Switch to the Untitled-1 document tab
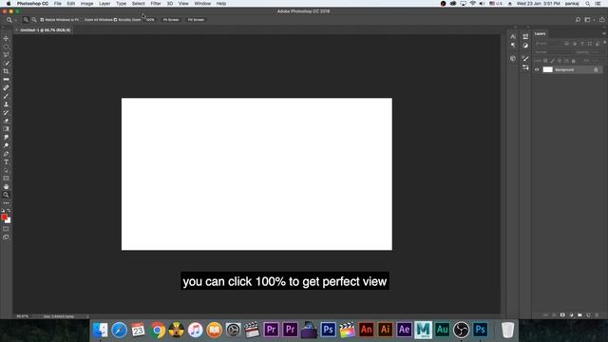The height and width of the screenshot is (342, 608). click(x=43, y=29)
